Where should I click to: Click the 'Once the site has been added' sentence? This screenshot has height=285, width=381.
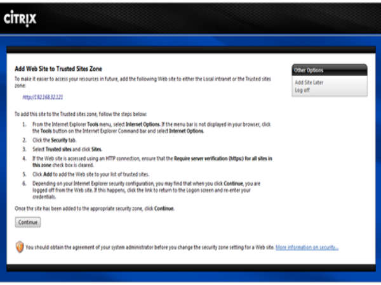(93, 208)
